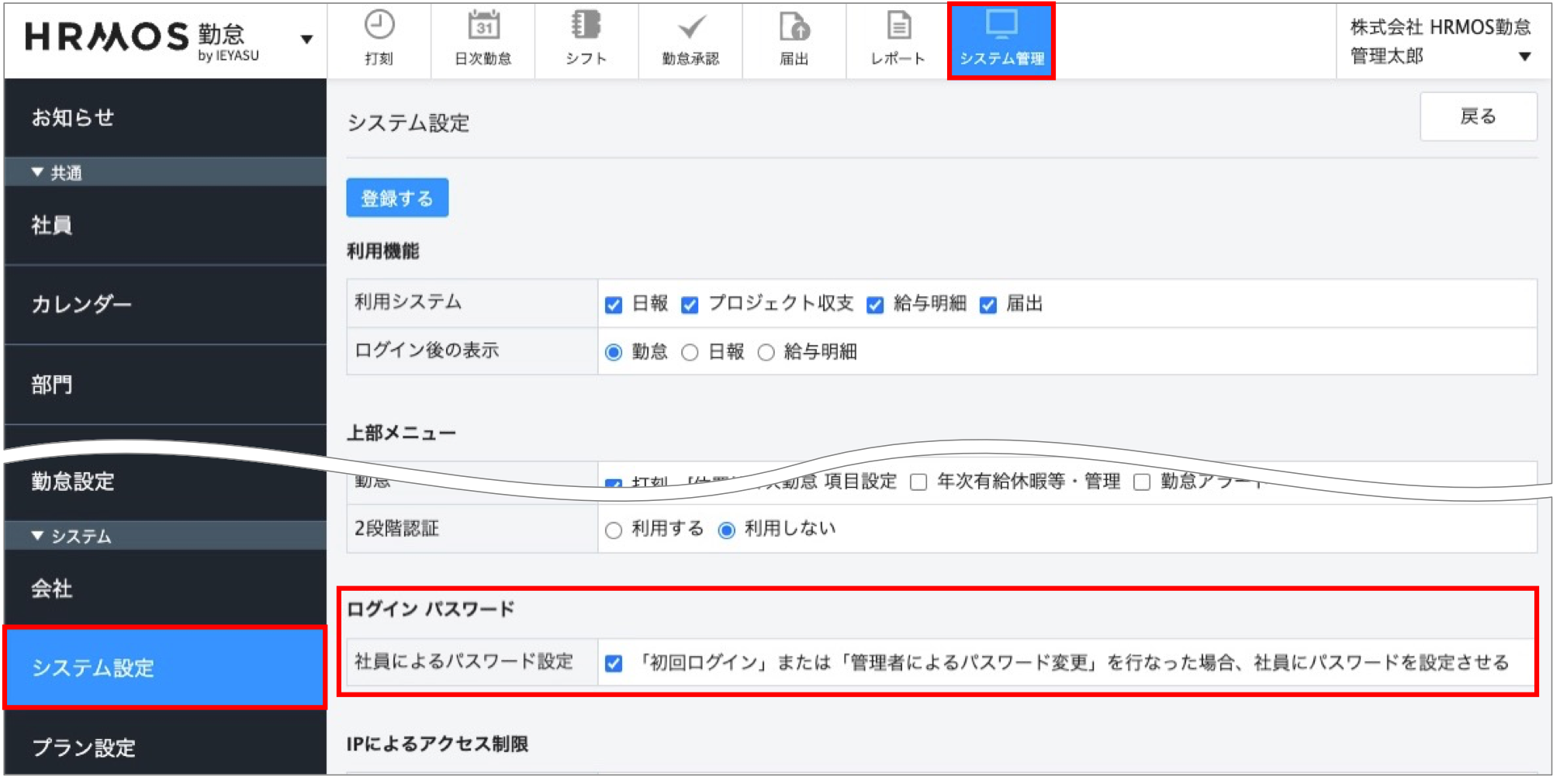The image size is (1553, 777).
Task: Open 社員 in the sidebar menu
Action: coord(50,226)
